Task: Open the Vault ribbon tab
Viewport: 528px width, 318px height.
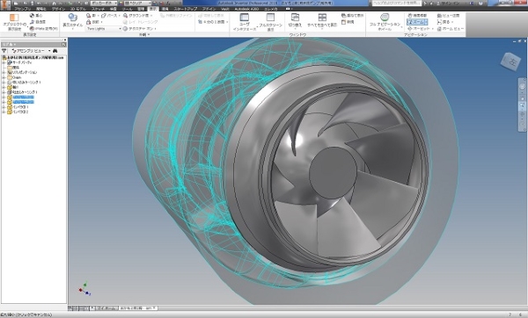Action: coord(225,9)
